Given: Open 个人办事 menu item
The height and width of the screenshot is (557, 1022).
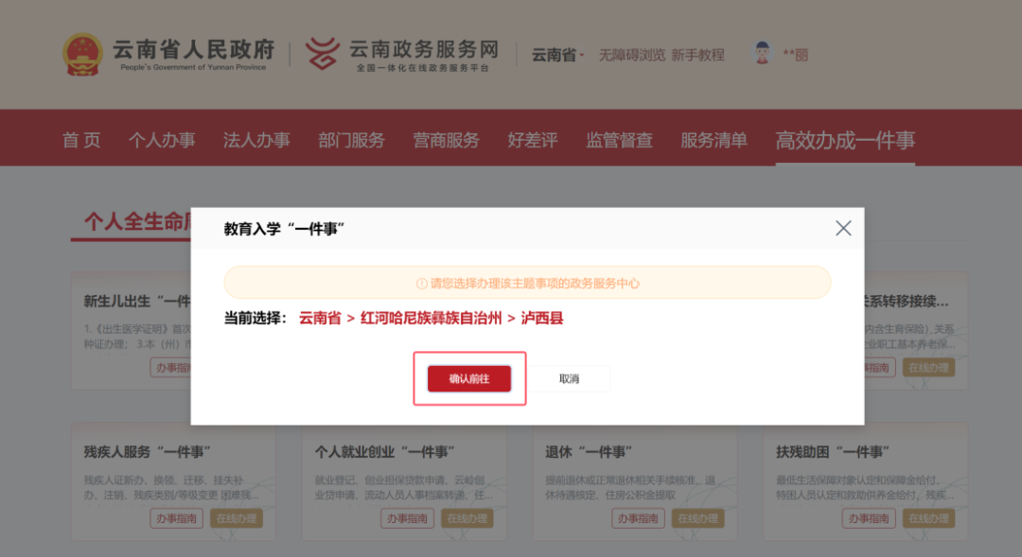Looking at the screenshot, I should 162,140.
